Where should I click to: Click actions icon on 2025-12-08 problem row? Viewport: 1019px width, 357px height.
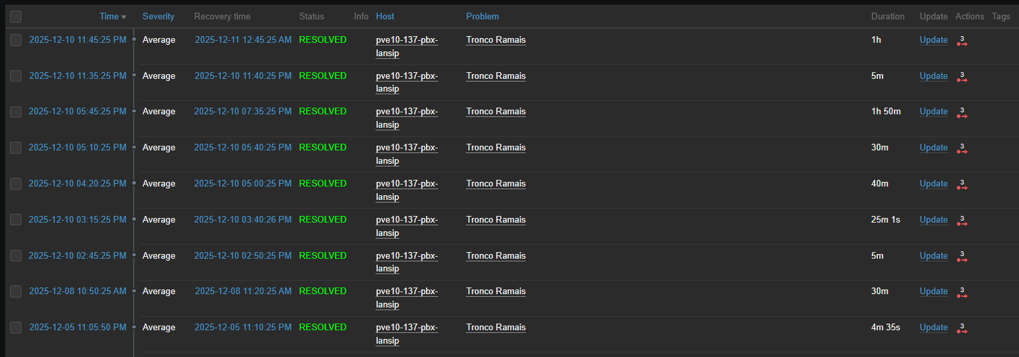point(962,292)
